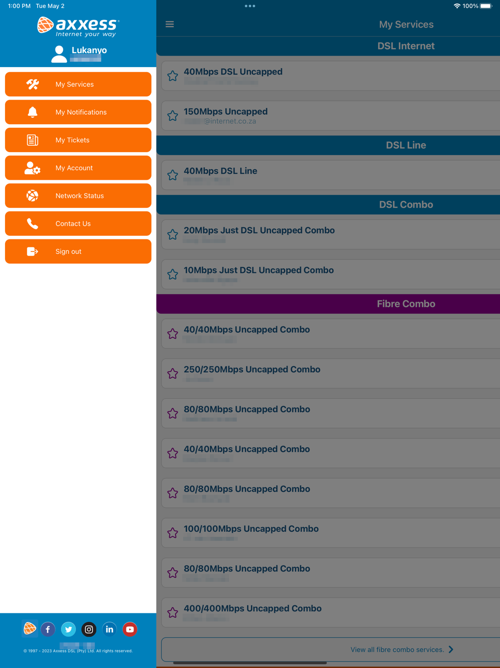This screenshot has width=500, height=668.
Task: Sign out of the account
Action: (x=78, y=251)
